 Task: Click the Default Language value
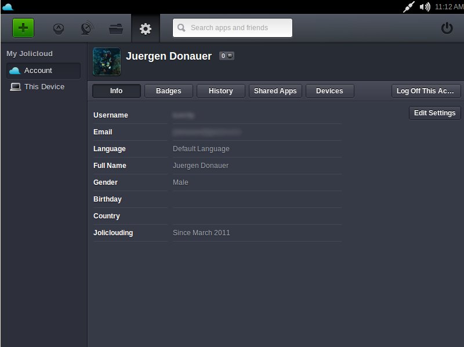[x=201, y=149]
